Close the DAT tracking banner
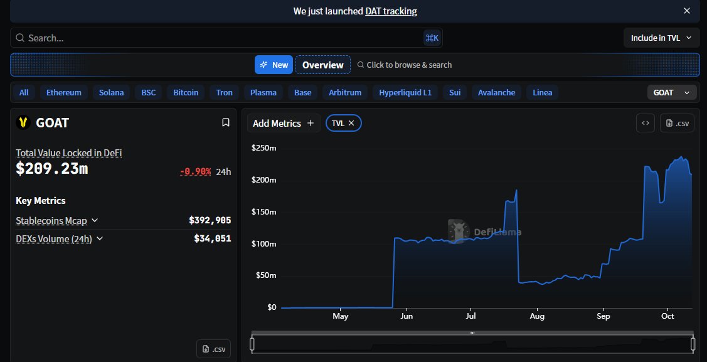 (x=686, y=11)
